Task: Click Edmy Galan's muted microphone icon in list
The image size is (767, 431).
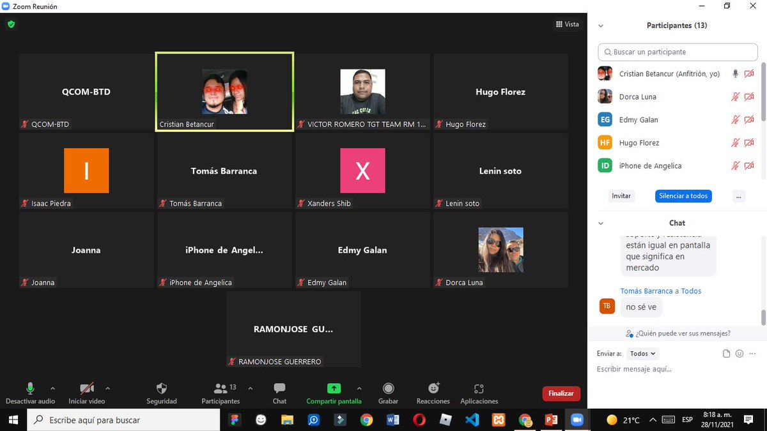Action: coord(736,120)
